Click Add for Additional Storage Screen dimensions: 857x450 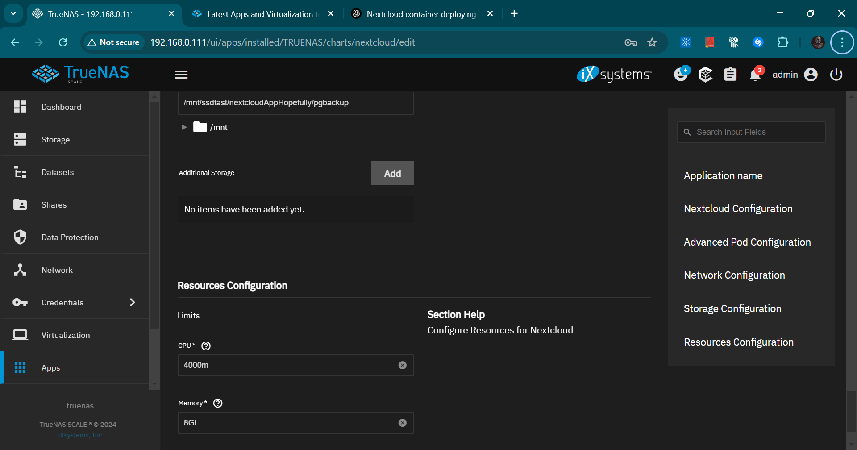tap(392, 173)
